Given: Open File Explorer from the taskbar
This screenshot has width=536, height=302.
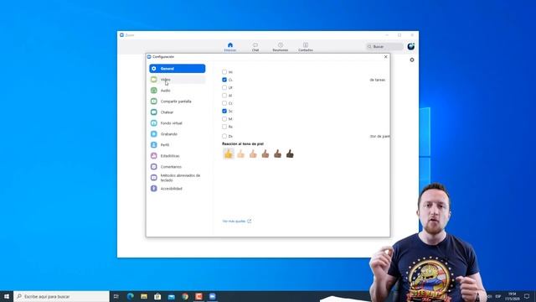Looking at the screenshot, I should (x=144, y=296).
